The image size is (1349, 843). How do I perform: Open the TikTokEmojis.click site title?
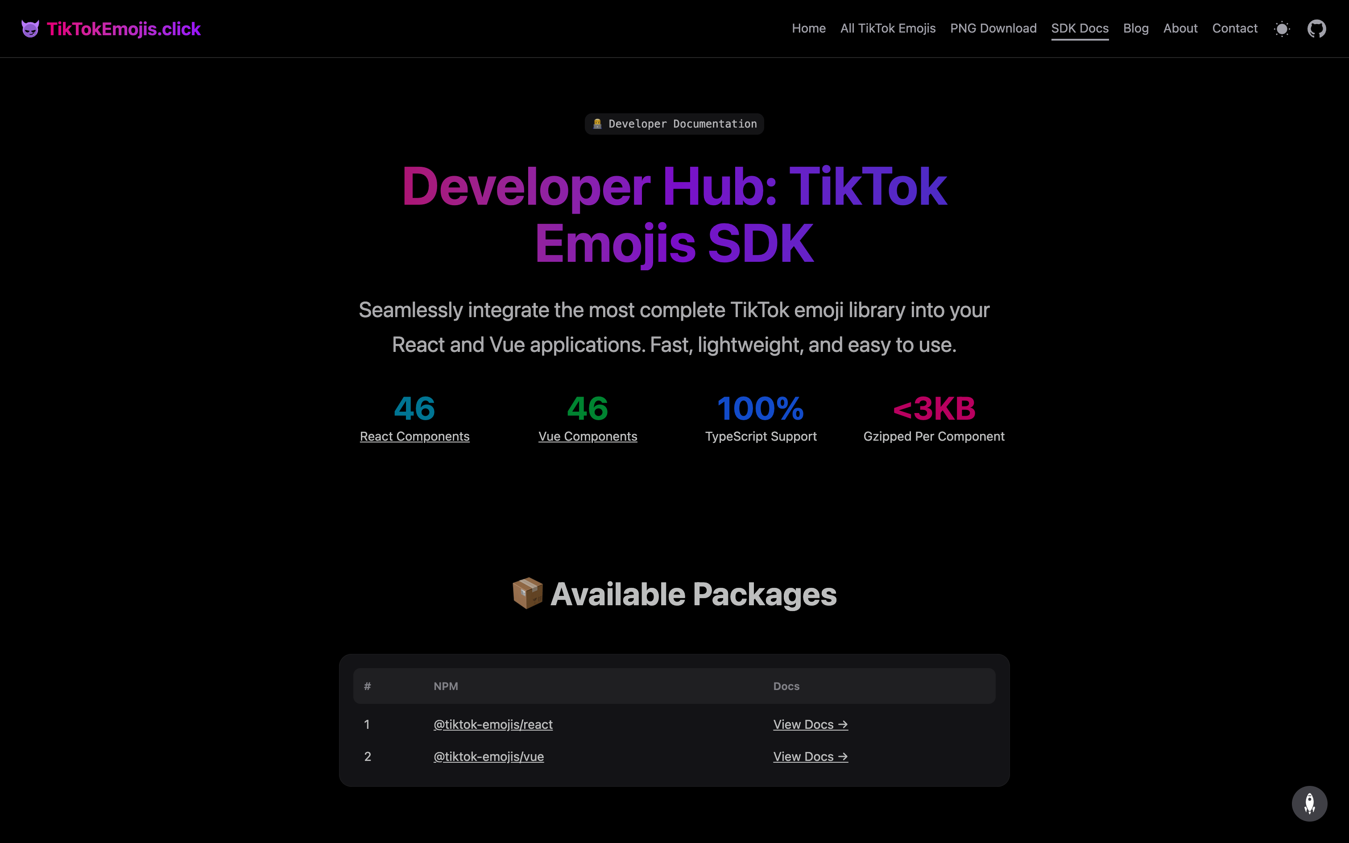click(x=124, y=29)
